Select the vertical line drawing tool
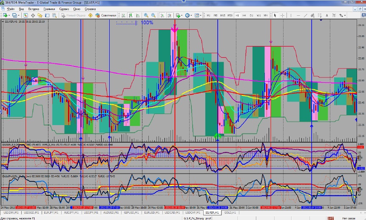Screen dimensions: 366x220 click(x=291, y=15)
